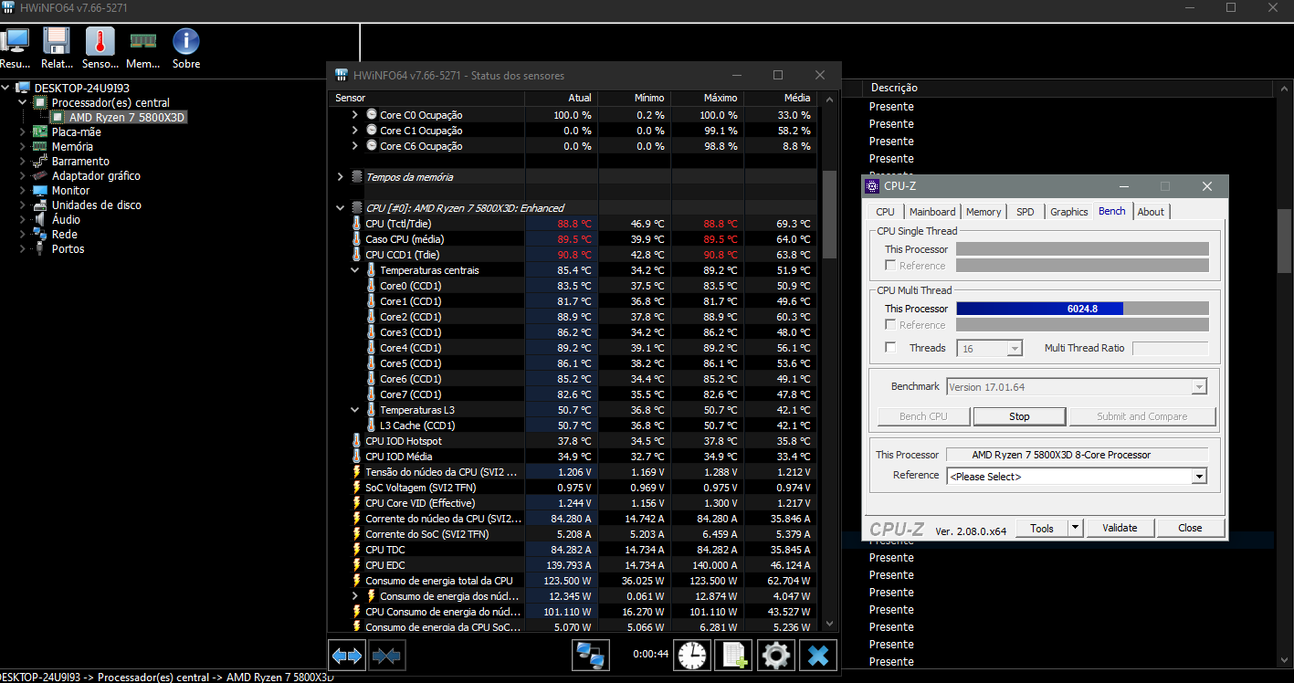
Task: Click the expand/shrink arrows icon in sensor window
Action: coord(347,655)
